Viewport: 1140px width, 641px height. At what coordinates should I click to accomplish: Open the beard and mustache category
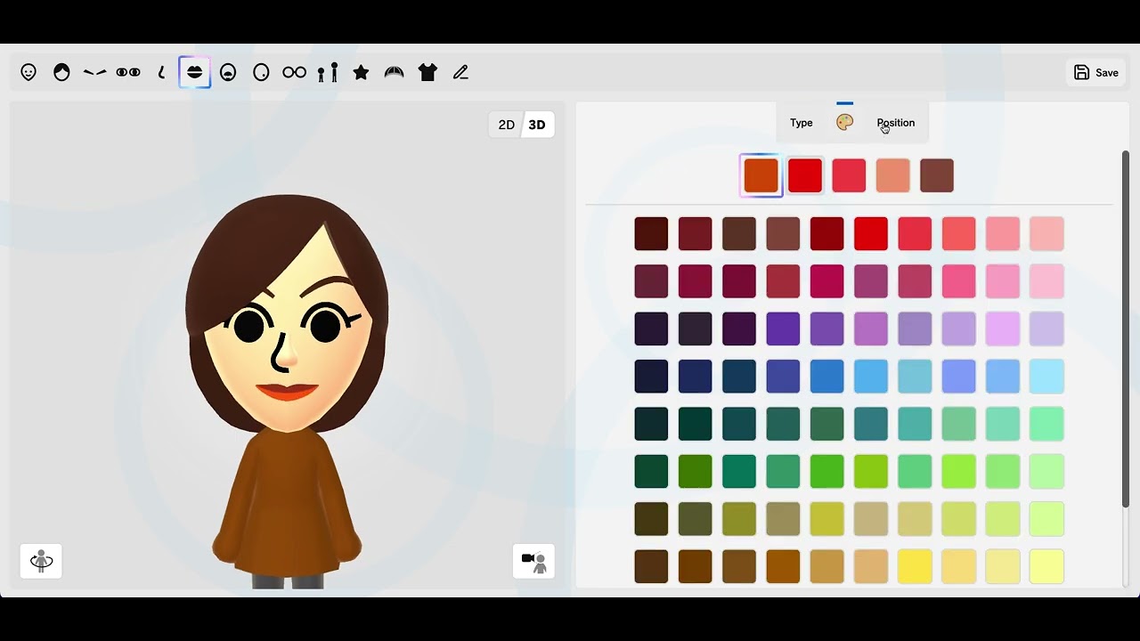[x=228, y=73]
